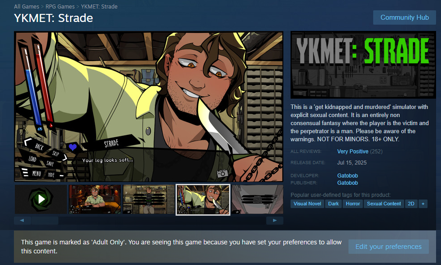Viewport: 441px width, 265px height.
Task: Click the Dark tag
Action: click(x=333, y=204)
